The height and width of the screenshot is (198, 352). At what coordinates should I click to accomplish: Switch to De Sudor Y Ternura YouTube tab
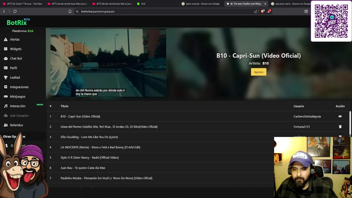pyautogui.click(x=23, y=4)
